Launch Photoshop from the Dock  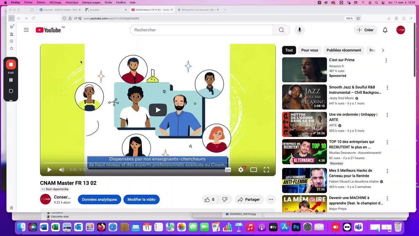(296, 227)
